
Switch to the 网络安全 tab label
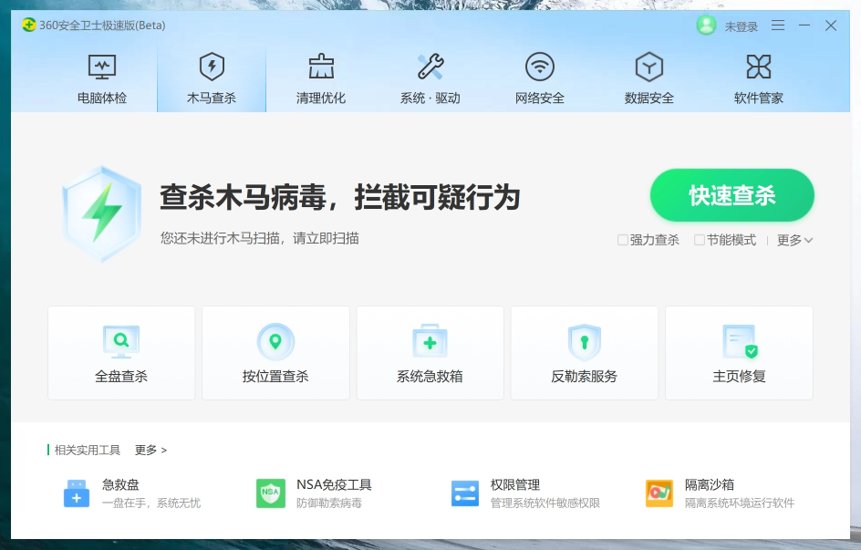(540, 99)
